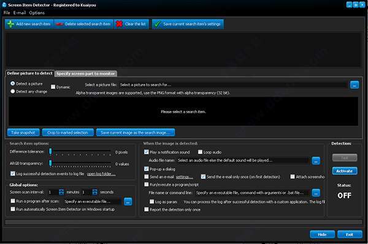Click the green plus Add new search item icon
Image resolution: width=368 pixels, height=244 pixels.
click(x=10, y=24)
